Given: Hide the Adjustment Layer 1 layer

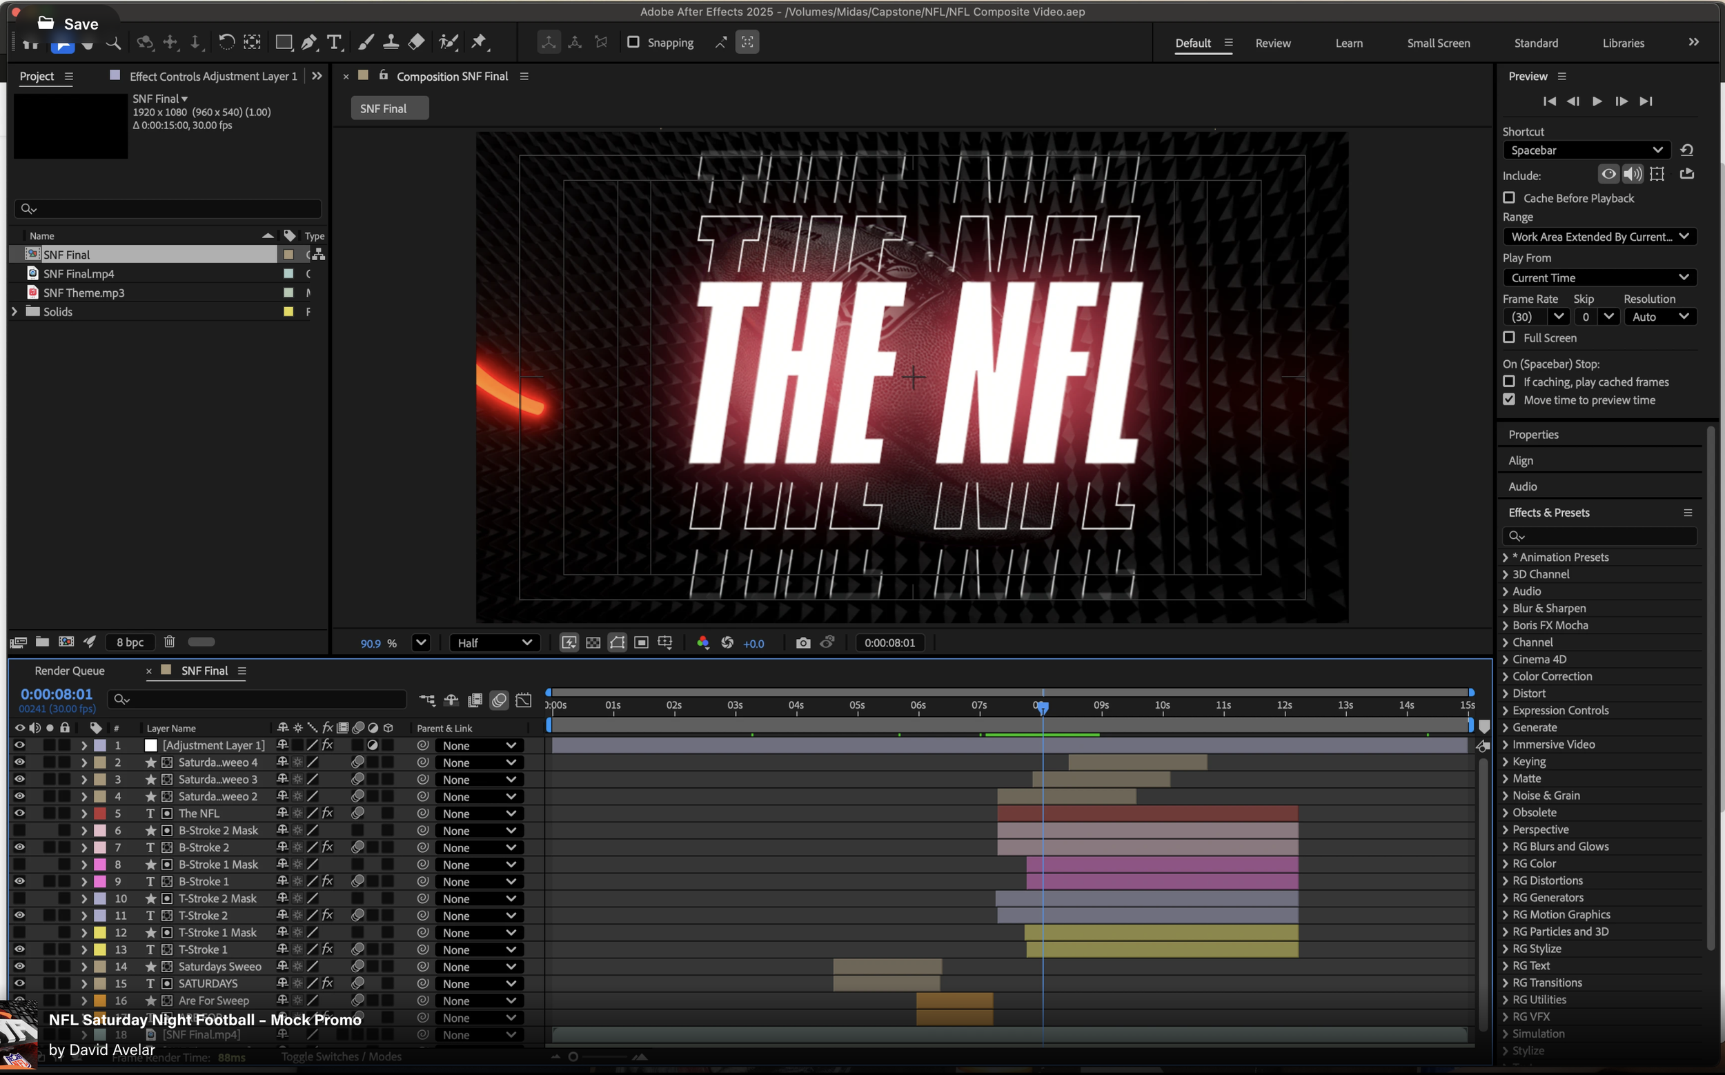Looking at the screenshot, I should point(19,745).
